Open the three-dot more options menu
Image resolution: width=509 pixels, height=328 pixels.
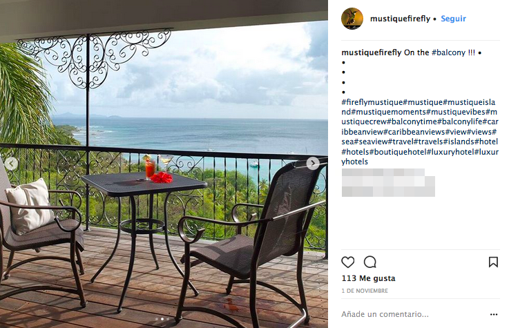(x=494, y=314)
